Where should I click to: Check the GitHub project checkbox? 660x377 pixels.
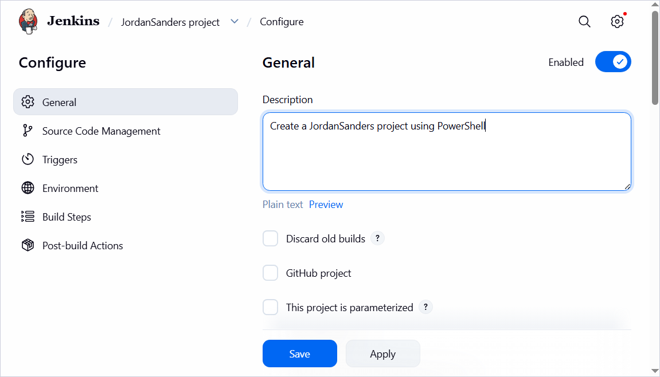270,273
